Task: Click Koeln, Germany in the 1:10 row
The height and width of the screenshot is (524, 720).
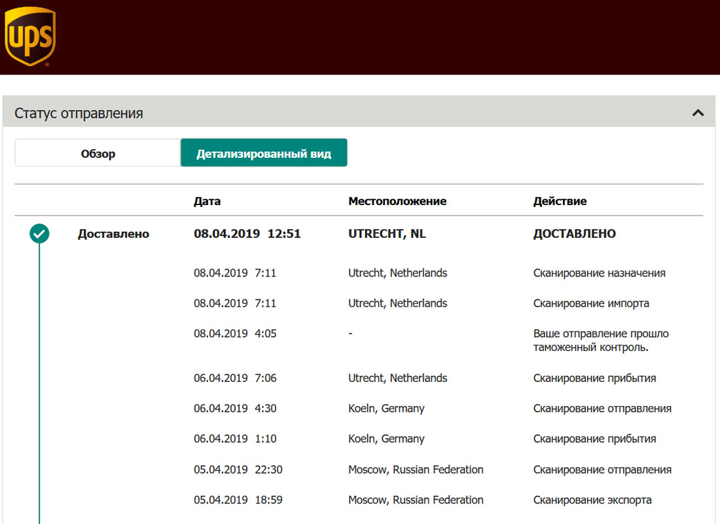Action: [x=386, y=438]
